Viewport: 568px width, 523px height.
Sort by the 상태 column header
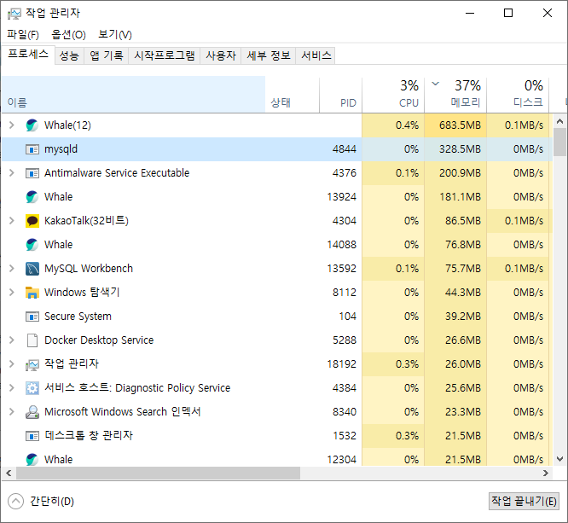pyautogui.click(x=293, y=94)
